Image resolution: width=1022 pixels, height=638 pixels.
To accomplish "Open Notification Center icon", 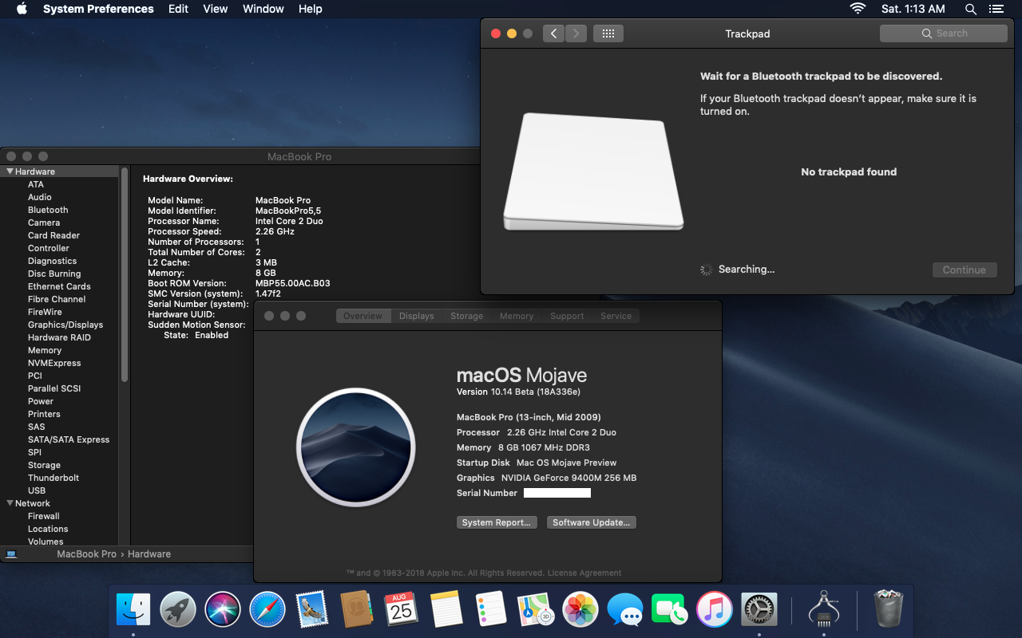I will click(x=996, y=9).
